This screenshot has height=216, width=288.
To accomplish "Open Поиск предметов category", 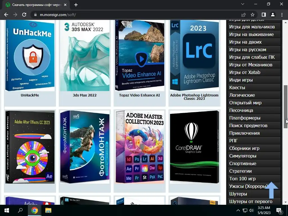I will click(254, 125).
